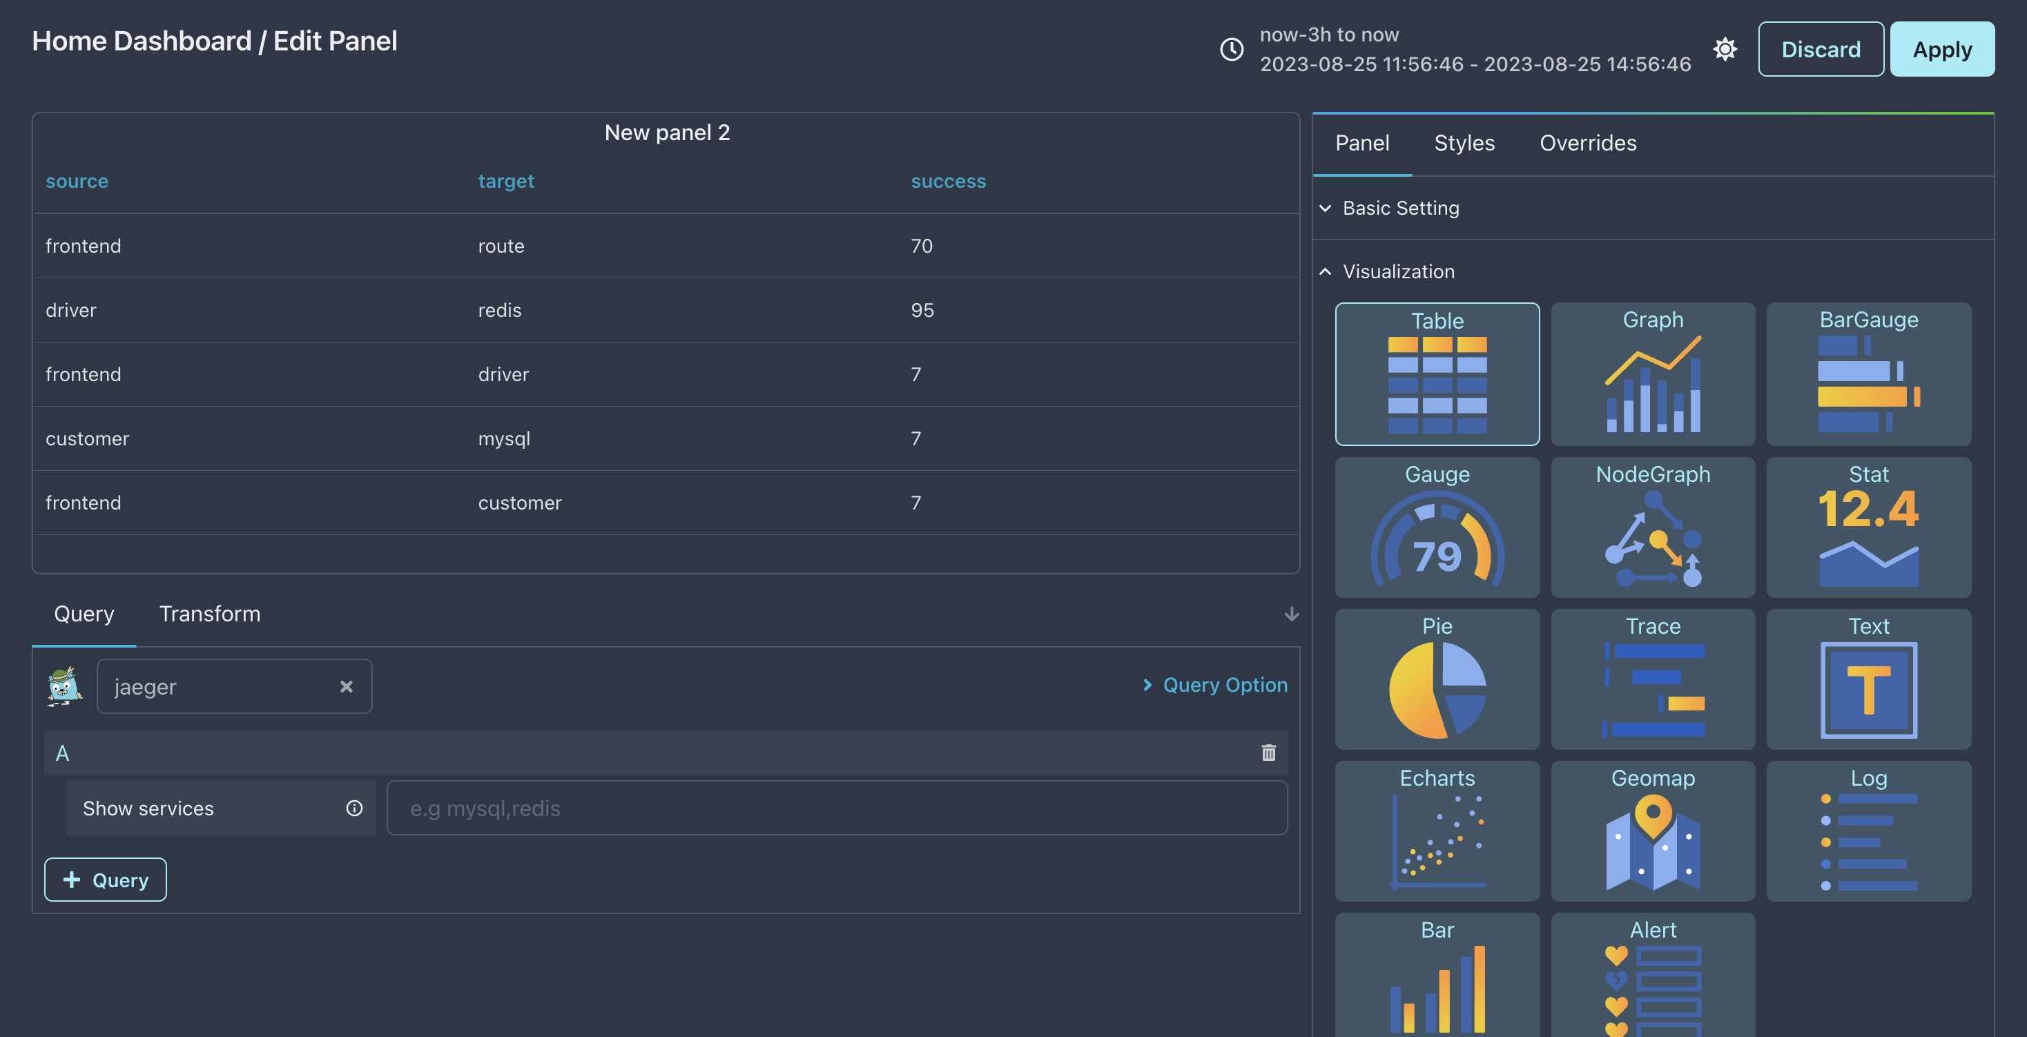Choose the Gauge visualization
2027x1037 pixels.
(x=1437, y=527)
